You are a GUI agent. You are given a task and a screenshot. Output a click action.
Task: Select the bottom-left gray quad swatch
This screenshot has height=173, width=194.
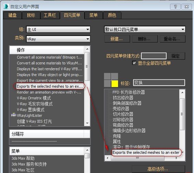click(x=107, y=84)
